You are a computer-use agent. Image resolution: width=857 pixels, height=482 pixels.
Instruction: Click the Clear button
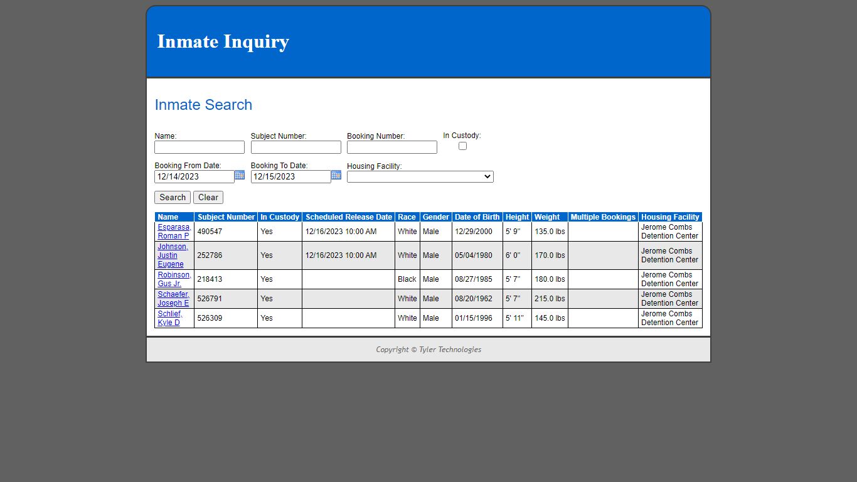[x=208, y=197]
